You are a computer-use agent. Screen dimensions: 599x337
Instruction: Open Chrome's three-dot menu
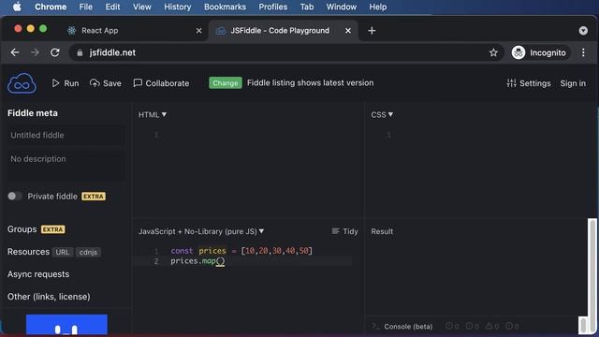[x=583, y=52]
